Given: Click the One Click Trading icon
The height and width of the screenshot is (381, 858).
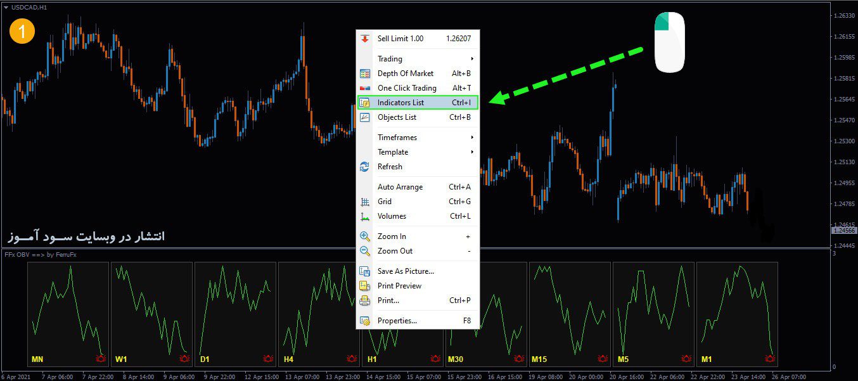Looking at the screenshot, I should [x=364, y=88].
